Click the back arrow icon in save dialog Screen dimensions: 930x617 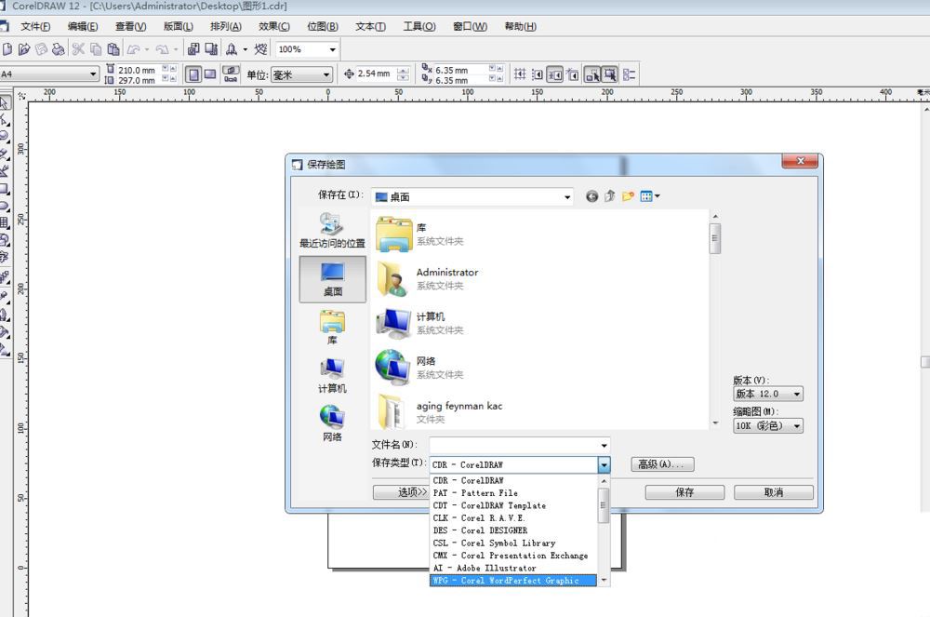click(592, 196)
